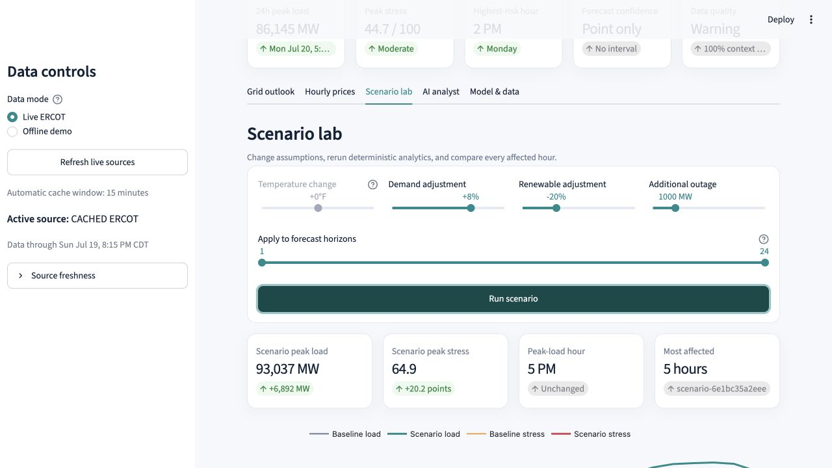Image resolution: width=832 pixels, height=468 pixels.
Task: Click the Deploy button
Action: (781, 19)
